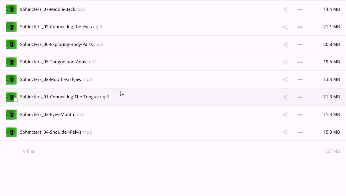Share the Sphincters_06-Exploring-Body-Parts file
Screen dimensions: 346x196
[x=285, y=45]
